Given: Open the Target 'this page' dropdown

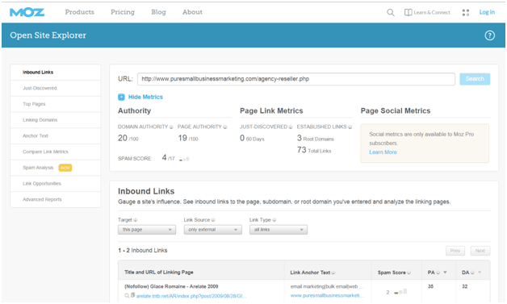Looking at the screenshot, I should [x=147, y=230].
